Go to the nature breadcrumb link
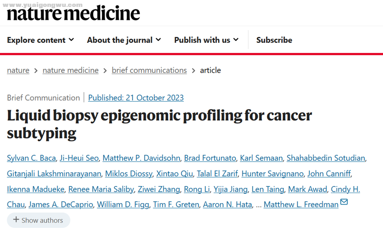Screen dimensions: 383x234 pos(18,70)
